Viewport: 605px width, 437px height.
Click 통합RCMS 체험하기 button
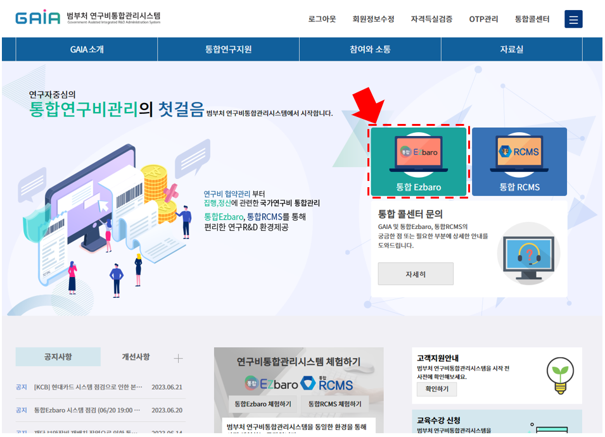click(334, 404)
